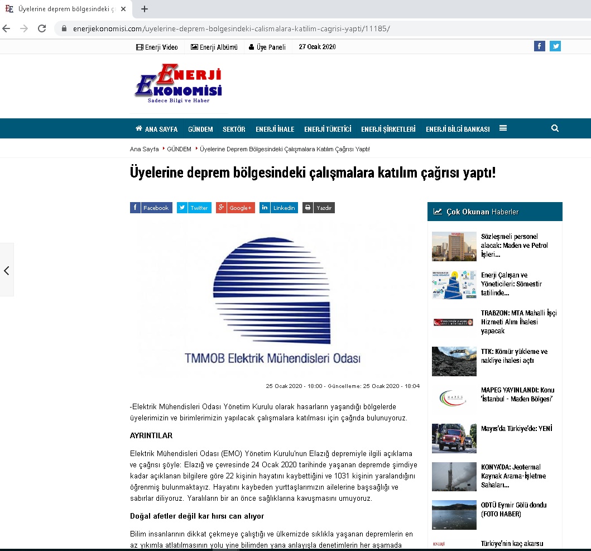Open TTK: Kömür yükleme headline
Screen dimensions: 591x551
pos(514,356)
